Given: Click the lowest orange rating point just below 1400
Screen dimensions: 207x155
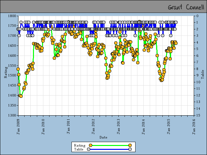Looking at the screenshot, I should click(21, 96).
